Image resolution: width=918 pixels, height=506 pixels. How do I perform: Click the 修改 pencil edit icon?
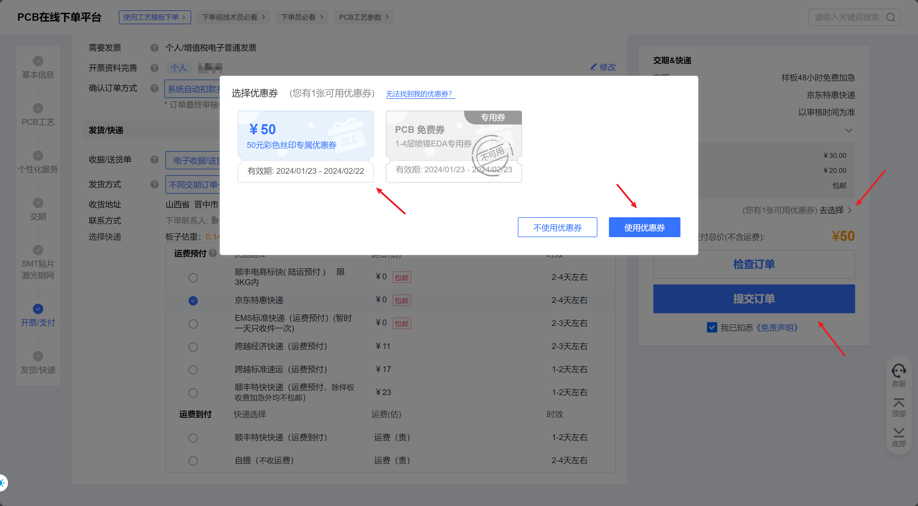[x=593, y=67]
